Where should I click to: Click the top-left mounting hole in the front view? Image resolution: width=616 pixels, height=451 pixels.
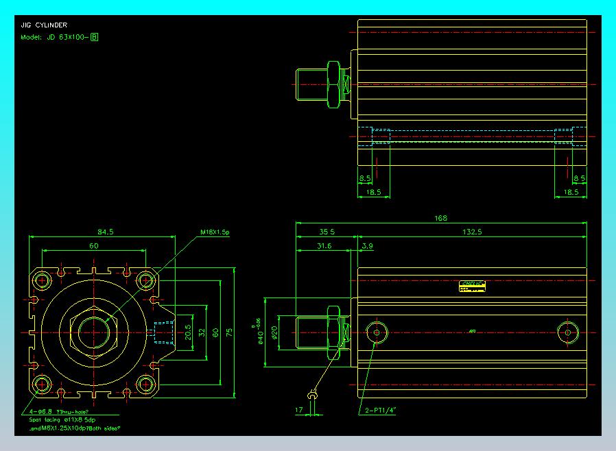(x=42, y=280)
